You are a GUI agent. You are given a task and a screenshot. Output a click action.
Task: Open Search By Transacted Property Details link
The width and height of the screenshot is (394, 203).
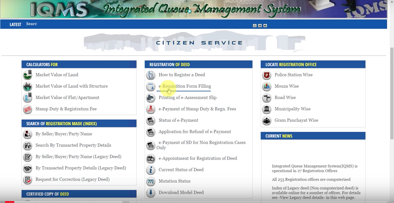tap(73, 145)
